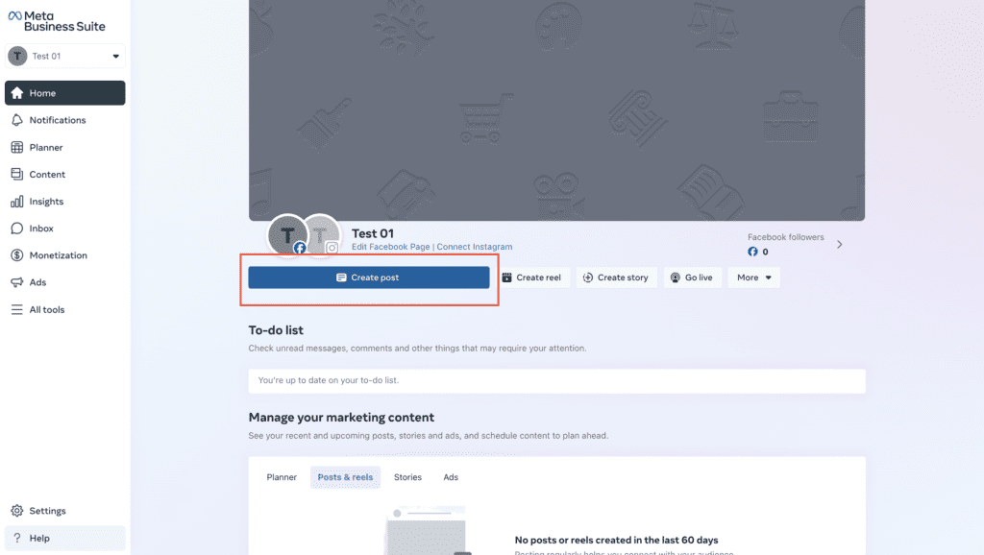Click 'No posts or reels created' message
The image size is (984, 555).
pos(616,540)
